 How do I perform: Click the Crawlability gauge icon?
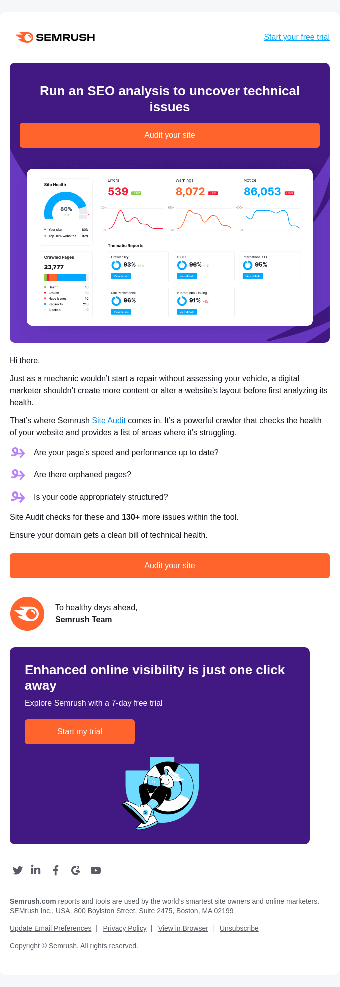[x=116, y=265]
